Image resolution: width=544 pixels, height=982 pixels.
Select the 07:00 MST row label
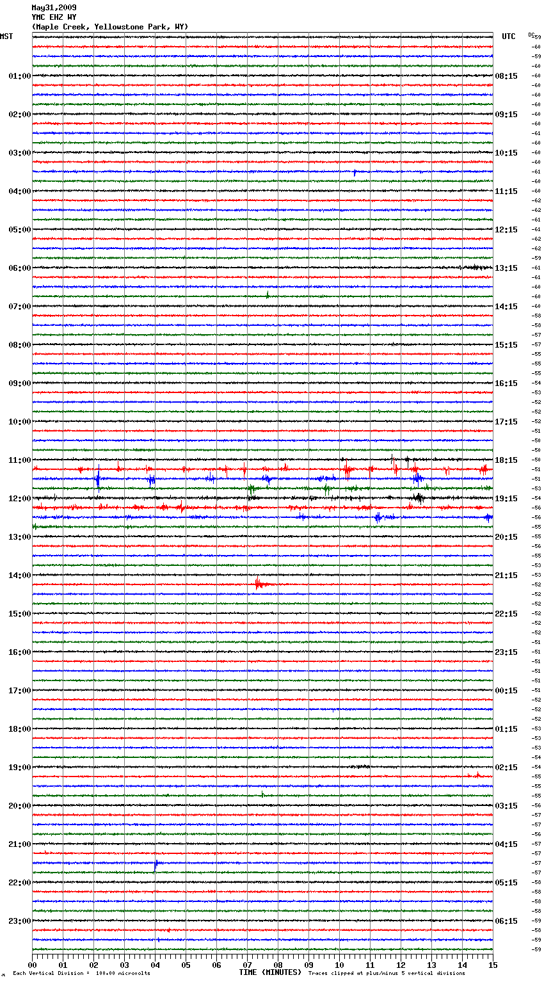(x=20, y=307)
